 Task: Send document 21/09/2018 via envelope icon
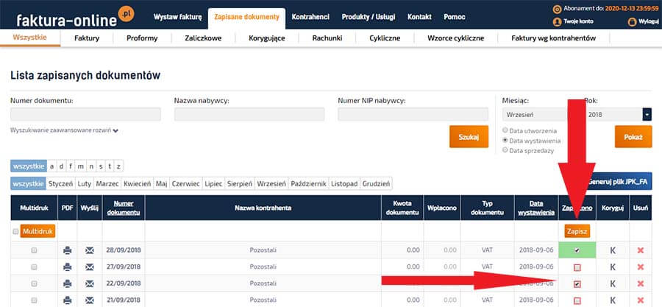pos(90,300)
